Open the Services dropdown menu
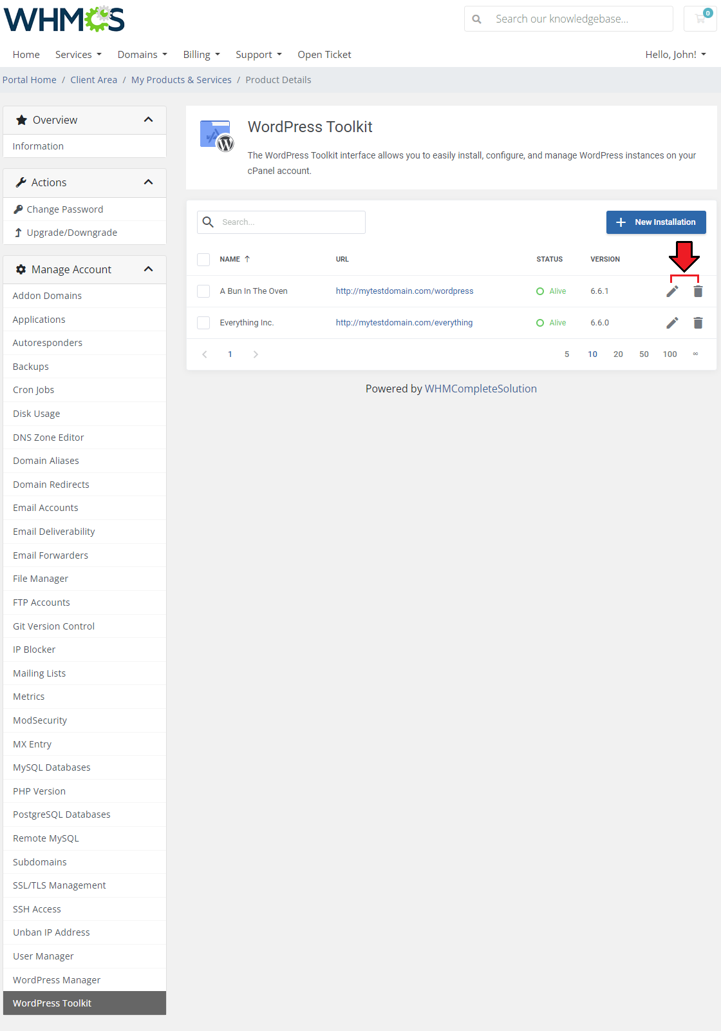Viewport: 721px width, 1031px height. point(78,55)
